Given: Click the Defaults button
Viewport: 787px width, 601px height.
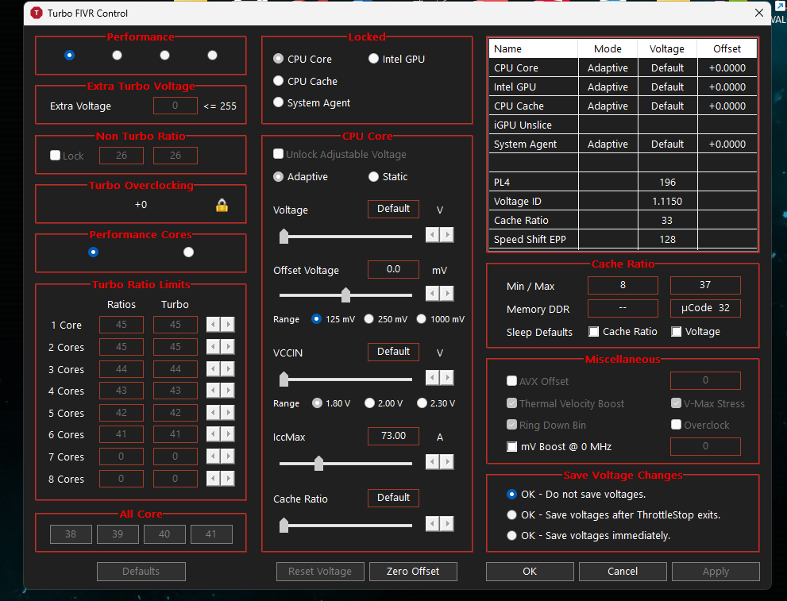Looking at the screenshot, I should [x=141, y=572].
